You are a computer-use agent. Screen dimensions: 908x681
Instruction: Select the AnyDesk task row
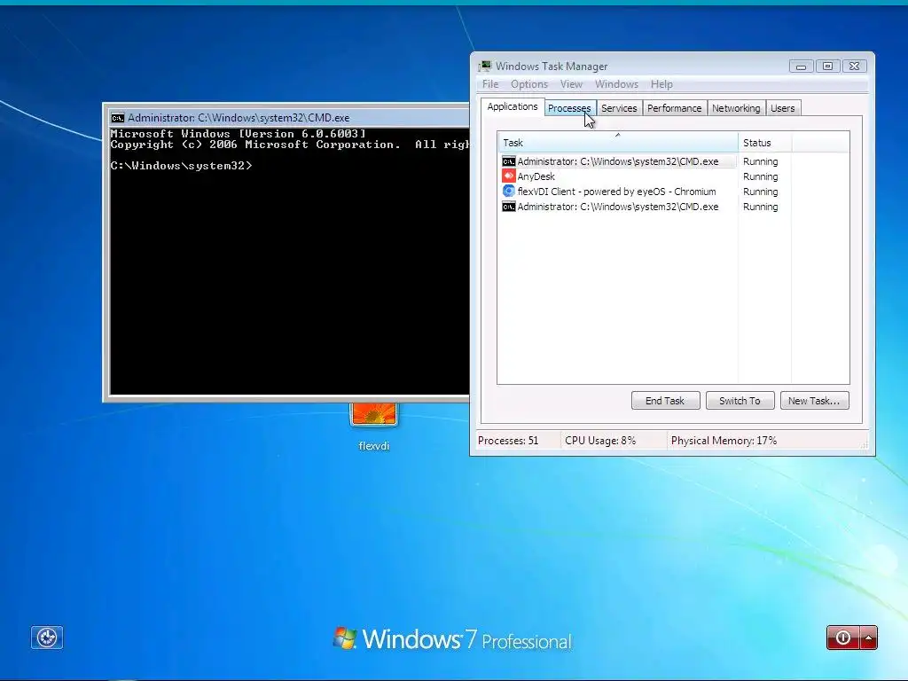[x=617, y=176]
